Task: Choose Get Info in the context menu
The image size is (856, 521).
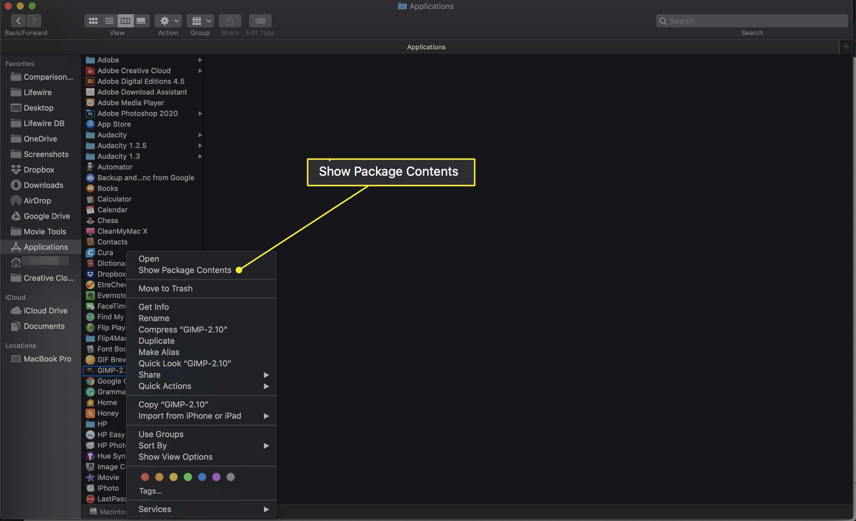Action: click(x=201, y=307)
